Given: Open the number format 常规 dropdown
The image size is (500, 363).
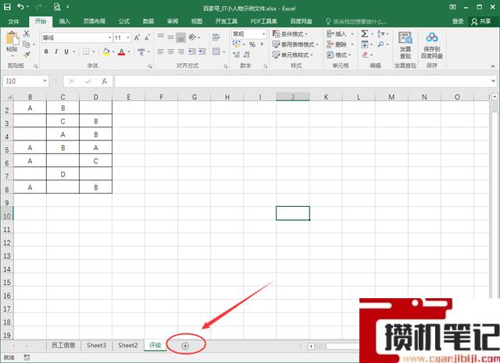Looking at the screenshot, I should [263, 34].
